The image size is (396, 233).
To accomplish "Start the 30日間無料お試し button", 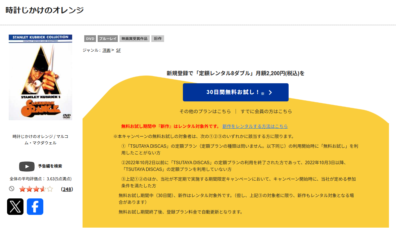I will [236, 92].
